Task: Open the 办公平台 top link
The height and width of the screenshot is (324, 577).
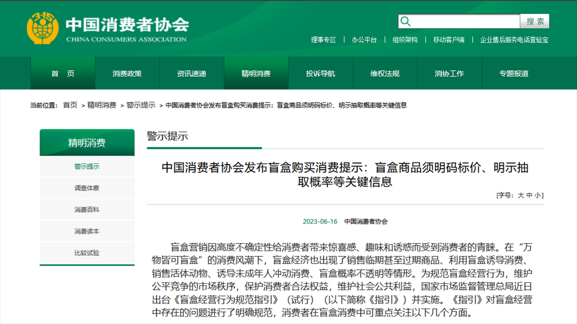Action: pos(364,40)
